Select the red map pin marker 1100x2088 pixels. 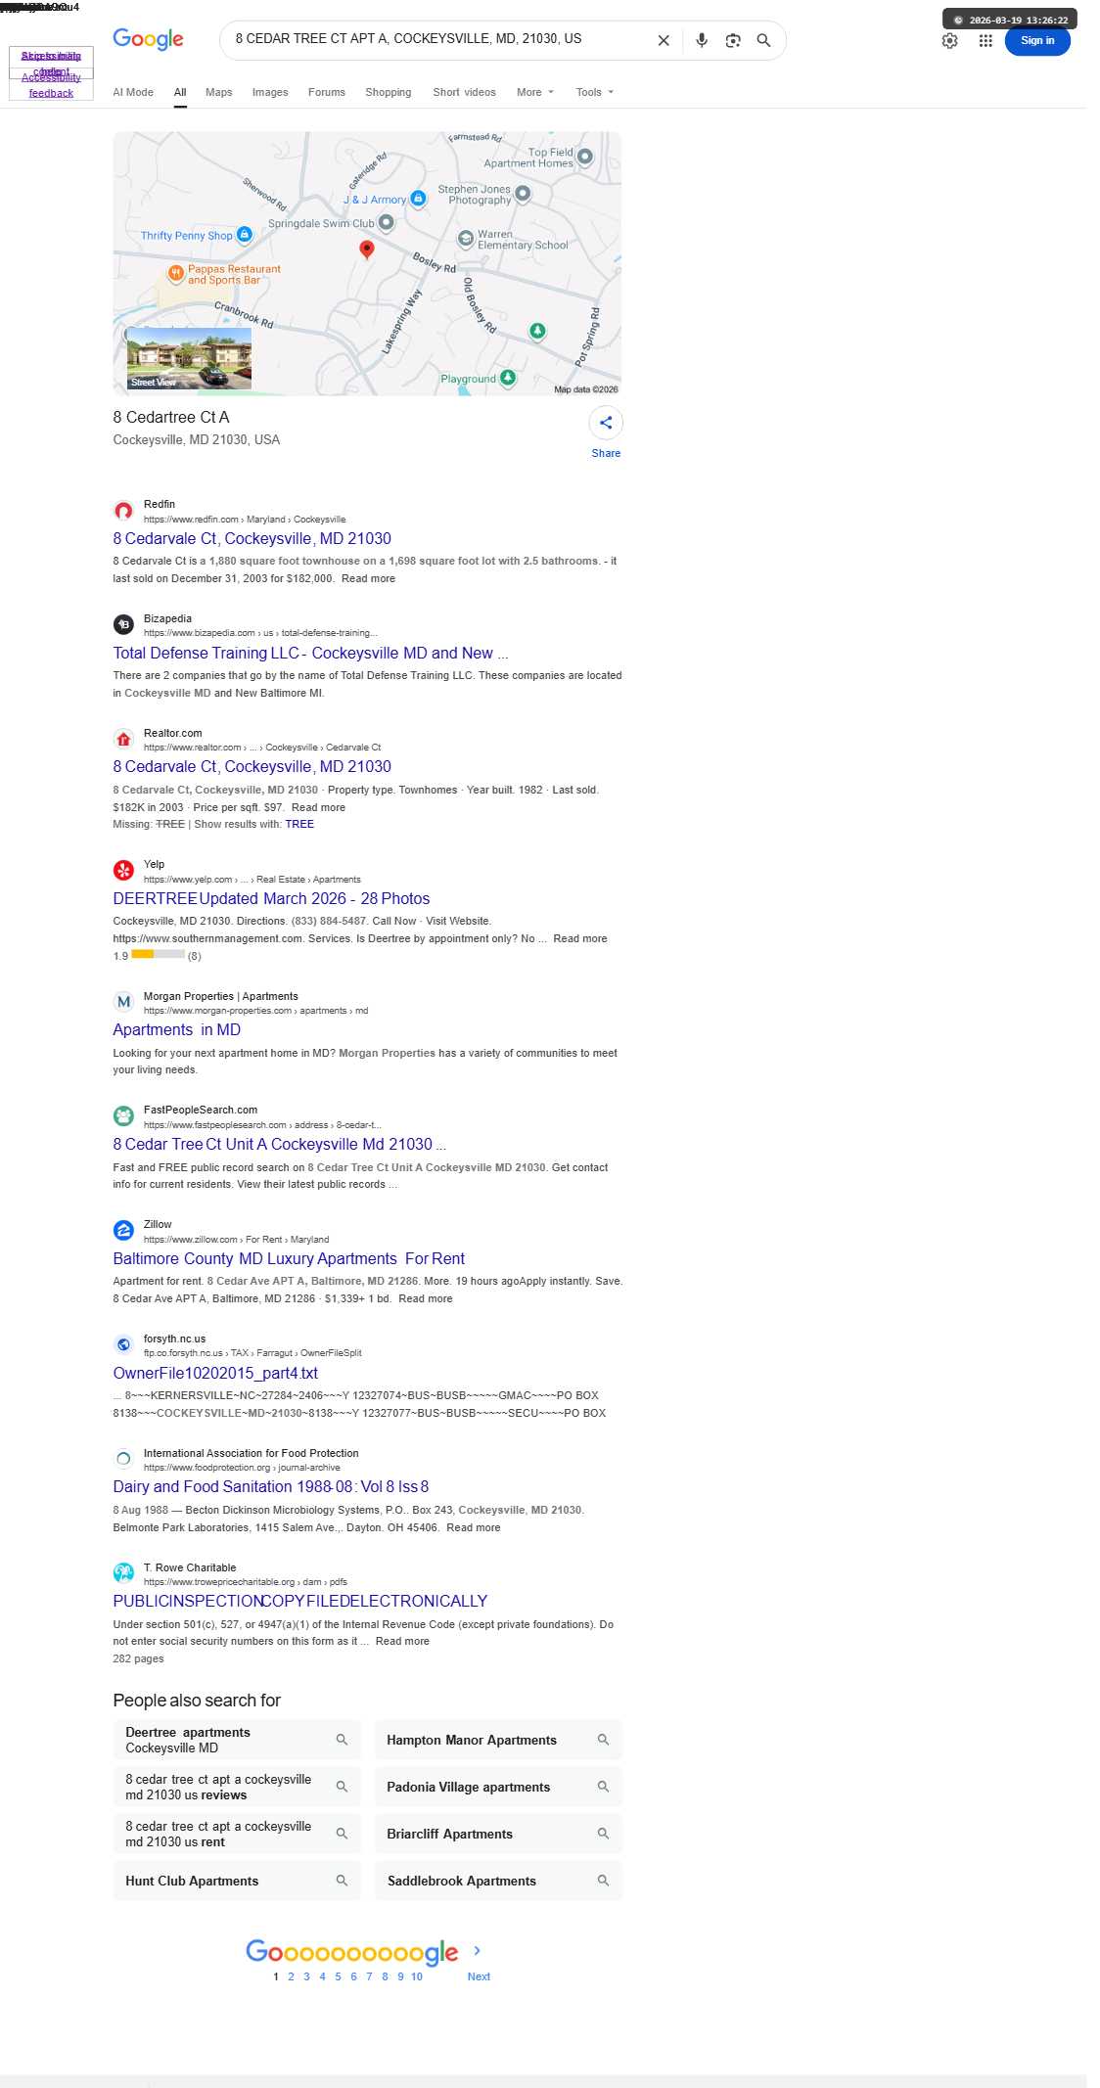tap(367, 250)
